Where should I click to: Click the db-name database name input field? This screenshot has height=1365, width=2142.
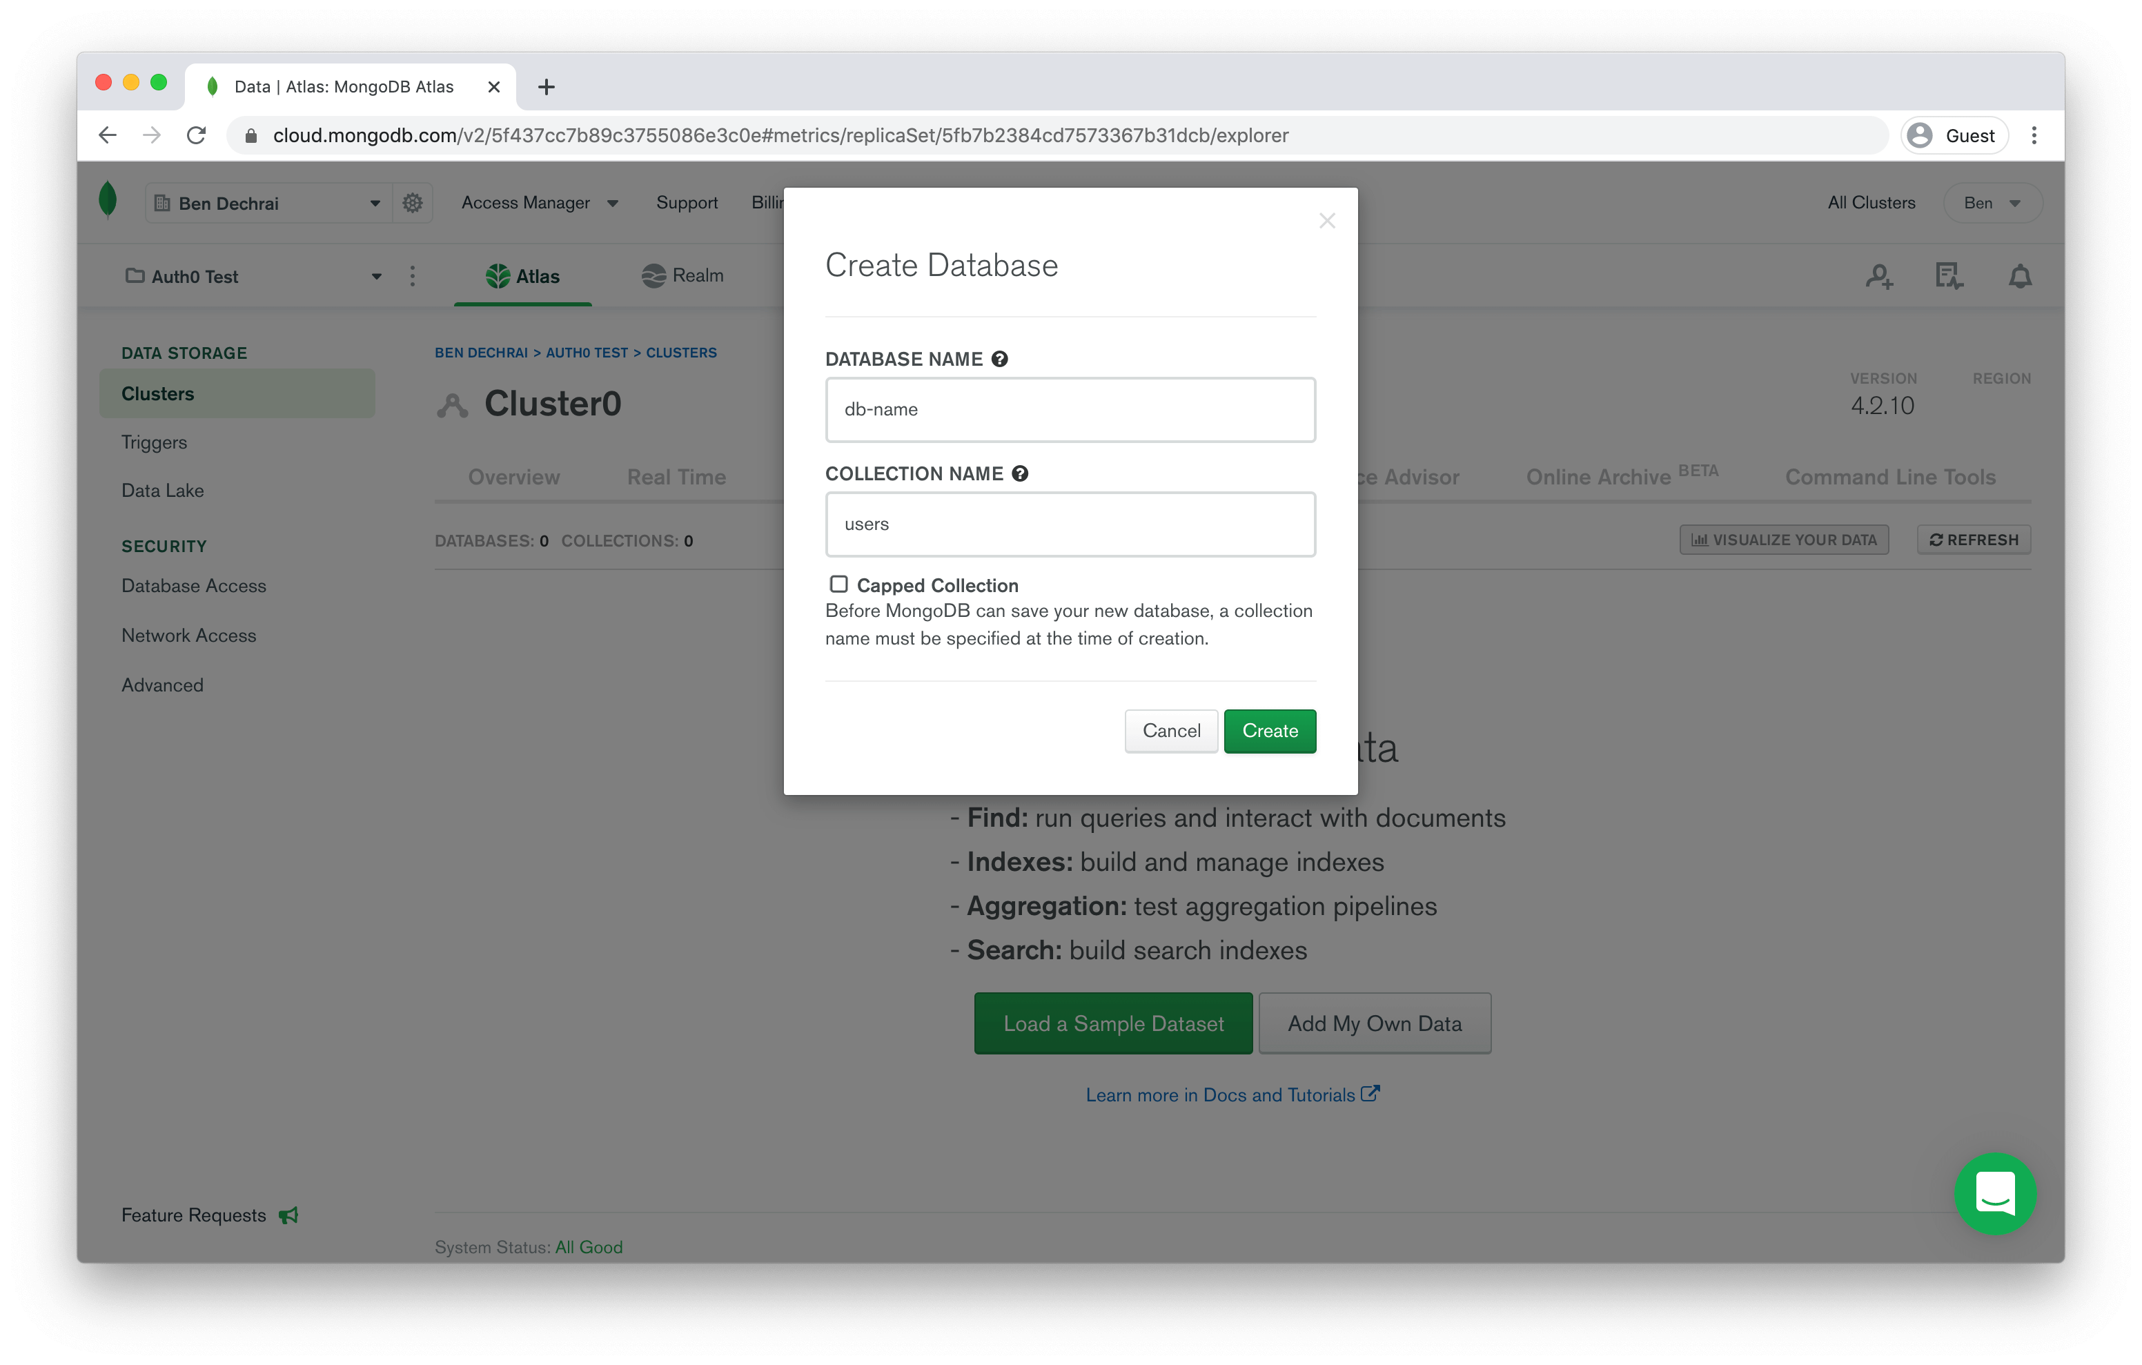pyautogui.click(x=1071, y=408)
